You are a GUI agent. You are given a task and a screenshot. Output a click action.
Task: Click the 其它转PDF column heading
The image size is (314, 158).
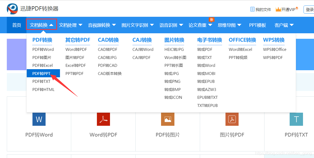tap(78, 40)
